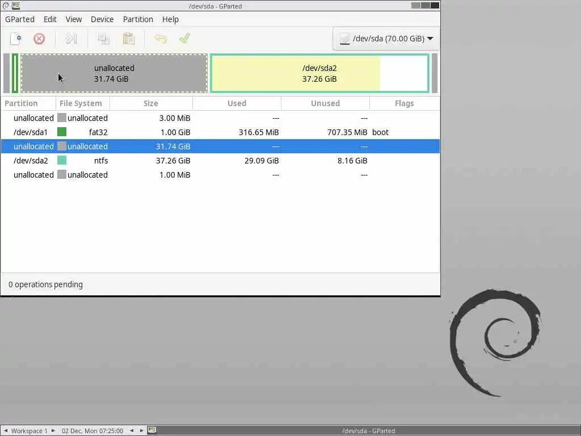Click the gray swatch in 31.74 GiB row
Viewport: 581px width, 436px height.
(x=62, y=146)
